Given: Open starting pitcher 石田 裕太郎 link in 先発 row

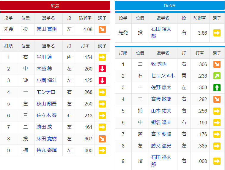Looking at the screenshot, I should coord(161,33).
